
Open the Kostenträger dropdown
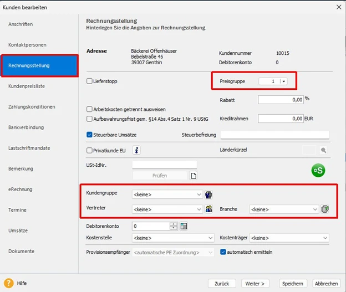[x=325, y=238]
